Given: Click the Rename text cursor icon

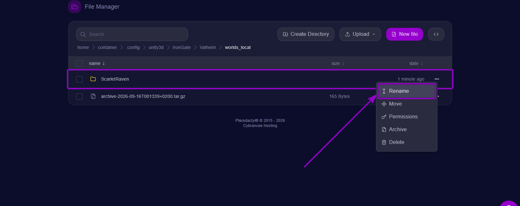Looking at the screenshot, I should click(x=384, y=91).
